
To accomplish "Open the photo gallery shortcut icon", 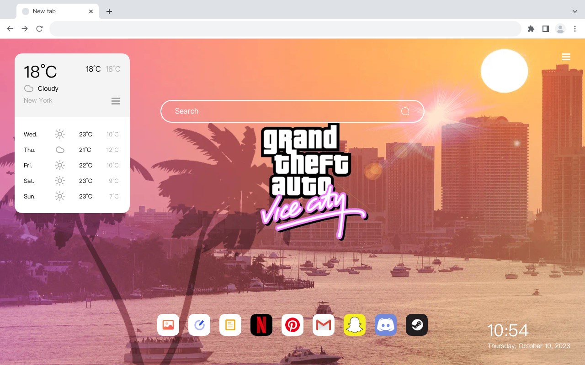I will (x=168, y=325).
